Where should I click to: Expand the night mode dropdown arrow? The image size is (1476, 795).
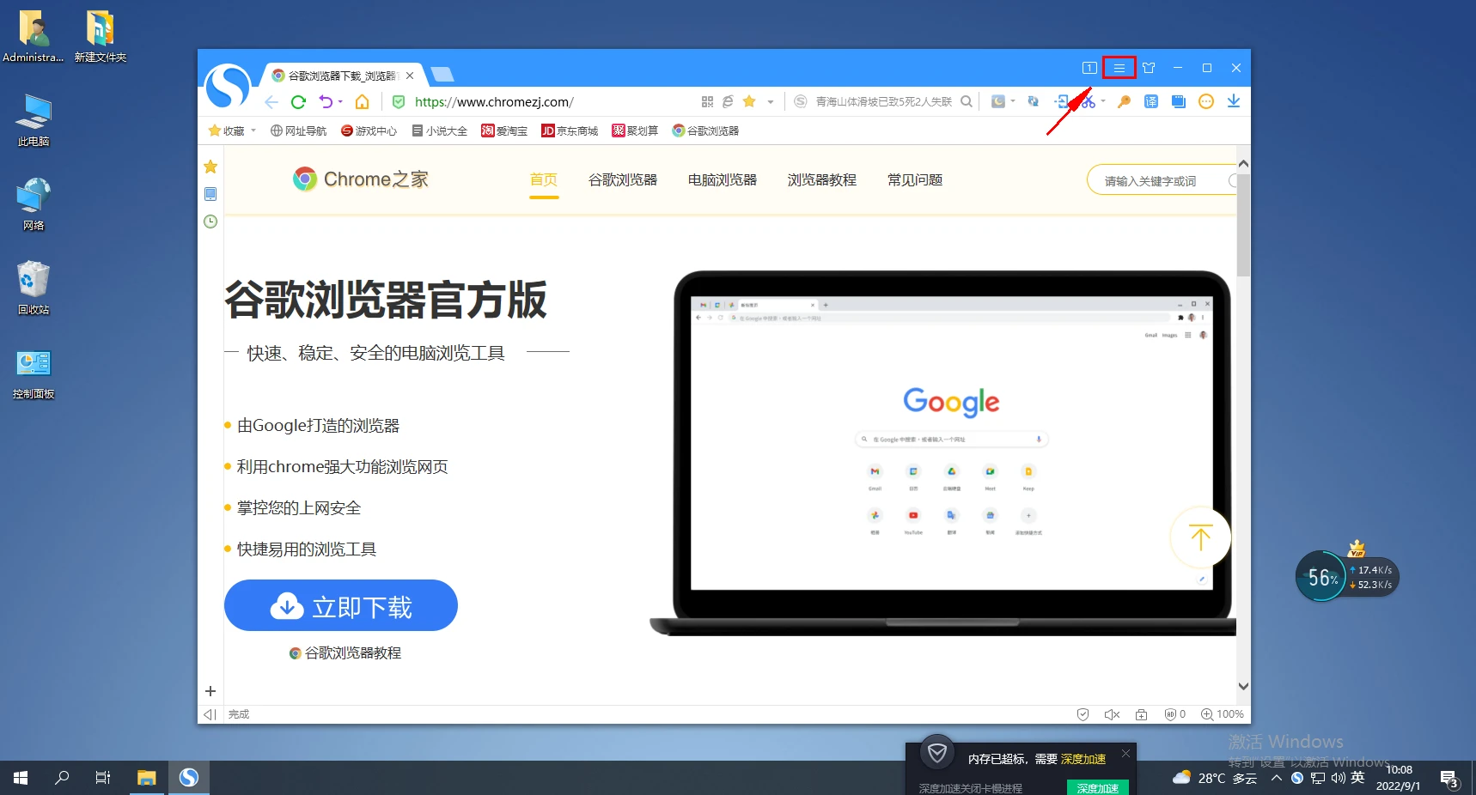pyautogui.click(x=1013, y=101)
